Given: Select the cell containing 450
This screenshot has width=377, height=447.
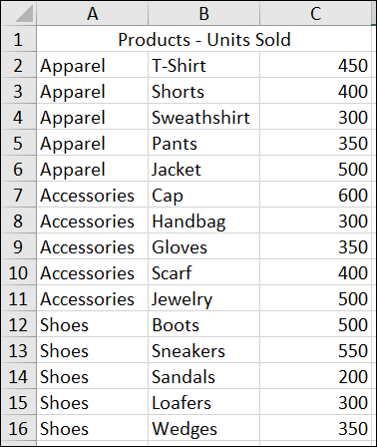Looking at the screenshot, I should 315,65.
